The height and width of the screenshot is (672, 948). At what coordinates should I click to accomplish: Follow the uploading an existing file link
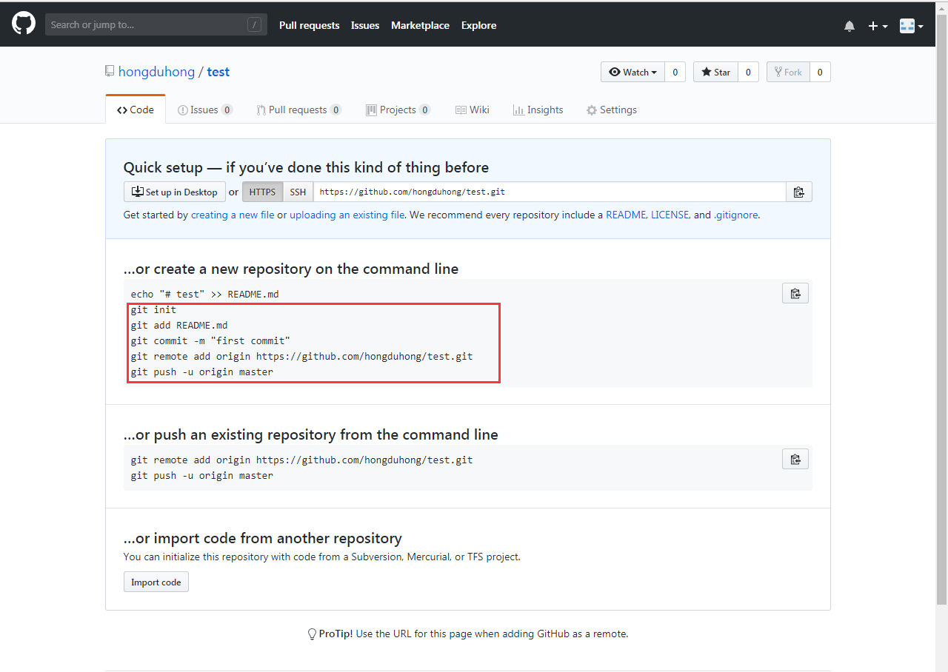click(347, 215)
